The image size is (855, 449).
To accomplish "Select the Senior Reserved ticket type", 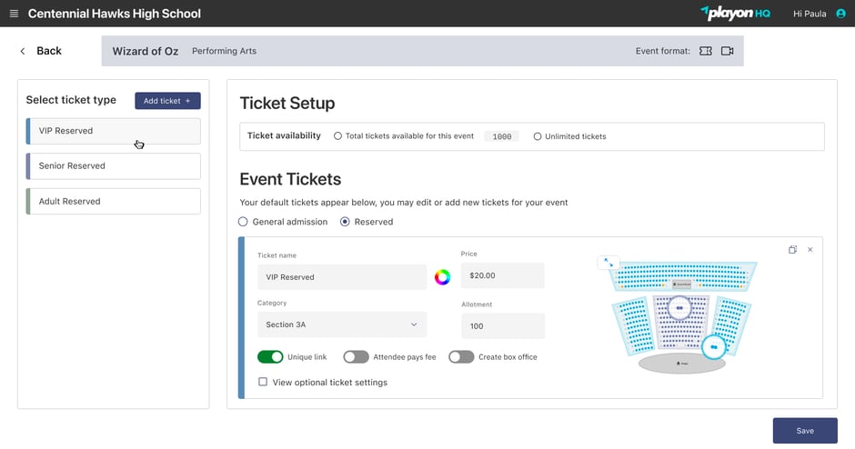I will click(x=114, y=166).
